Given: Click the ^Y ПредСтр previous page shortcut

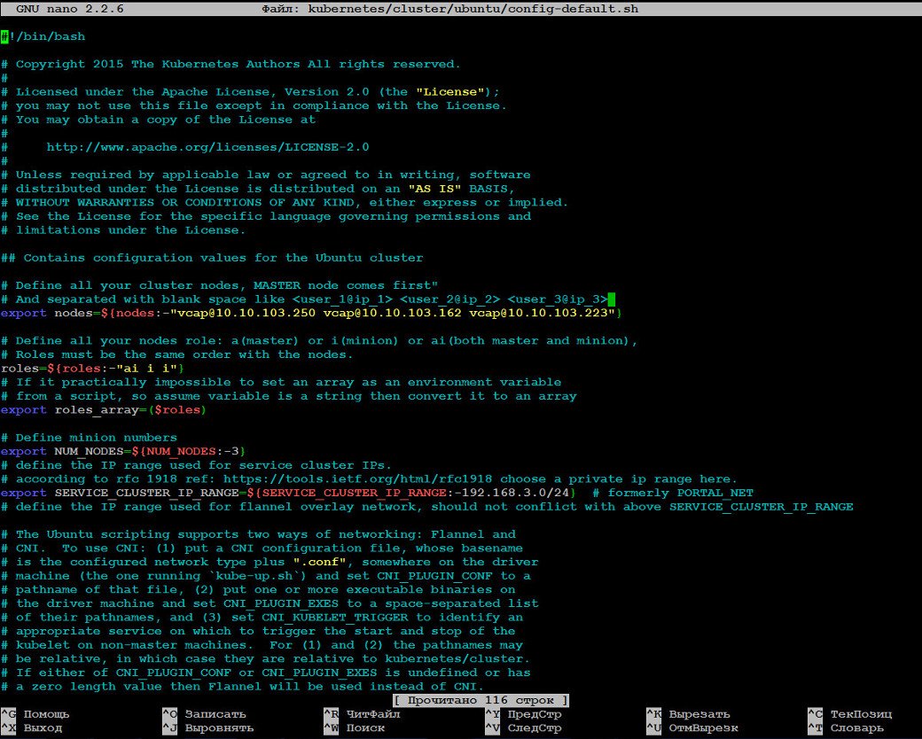Looking at the screenshot, I should point(523,714).
